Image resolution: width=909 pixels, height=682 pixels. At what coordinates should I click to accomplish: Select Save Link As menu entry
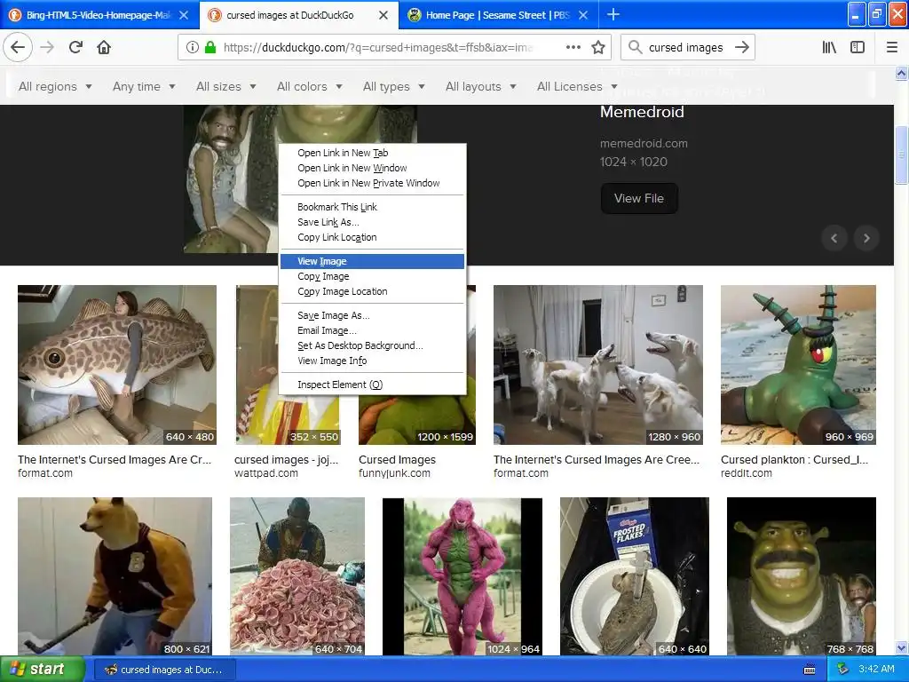tap(372, 221)
